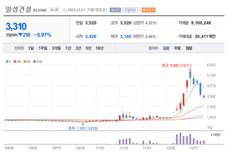Click the 봉차트 label
227x154 pixels.
[x=153, y=48]
